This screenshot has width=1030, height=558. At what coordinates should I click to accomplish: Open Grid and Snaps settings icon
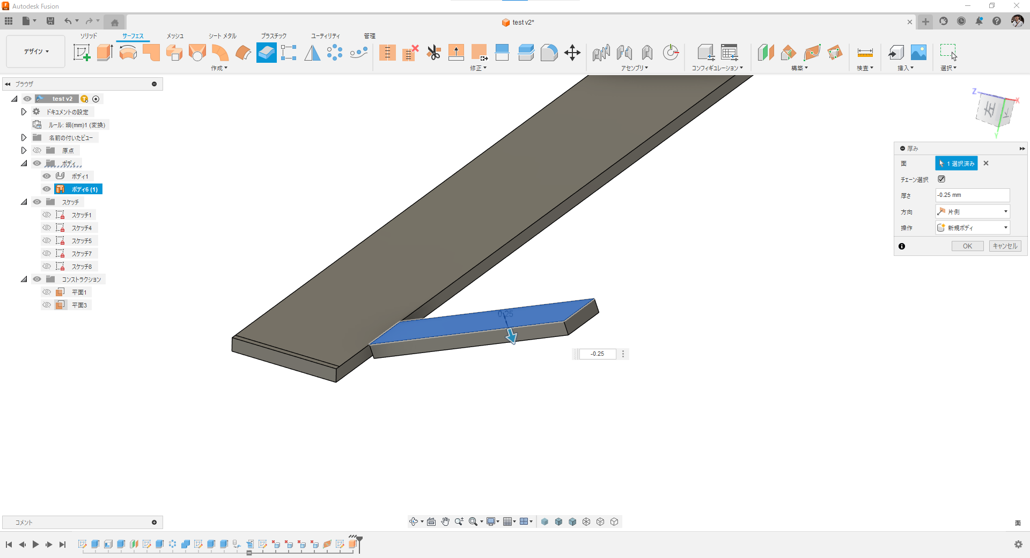(507, 522)
